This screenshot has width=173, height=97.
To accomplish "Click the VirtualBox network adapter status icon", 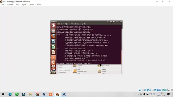I will tap(148, 90).
